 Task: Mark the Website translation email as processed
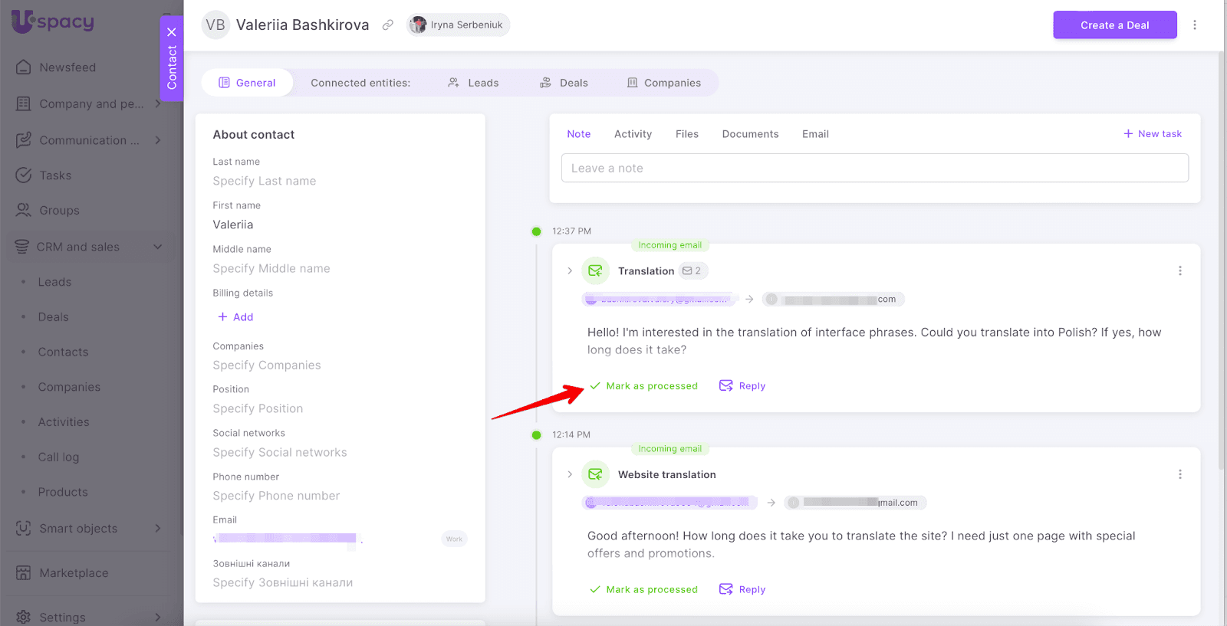click(x=644, y=590)
